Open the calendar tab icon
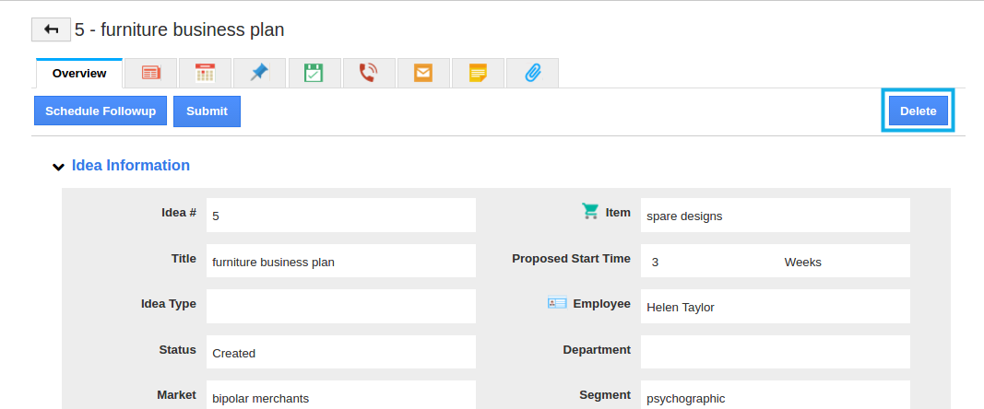 pyautogui.click(x=206, y=73)
